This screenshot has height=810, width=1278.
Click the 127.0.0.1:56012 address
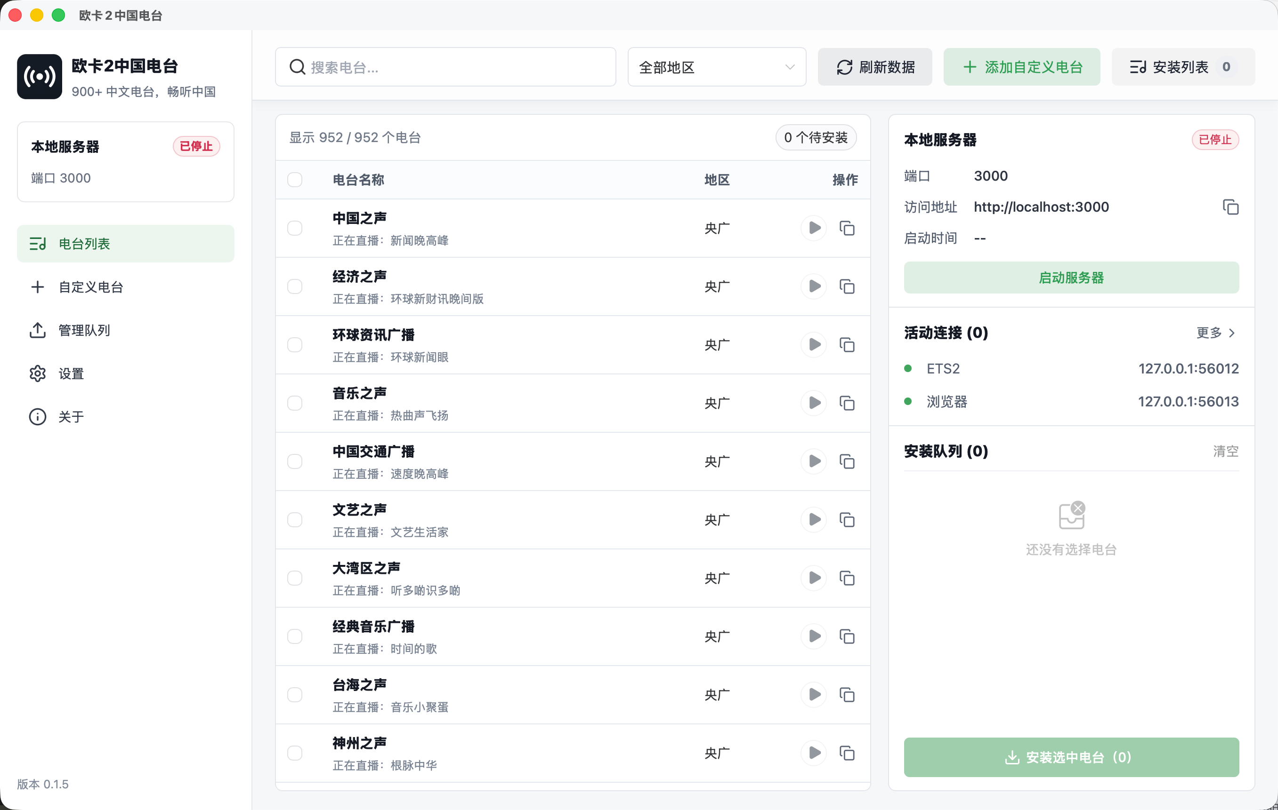[1189, 368]
